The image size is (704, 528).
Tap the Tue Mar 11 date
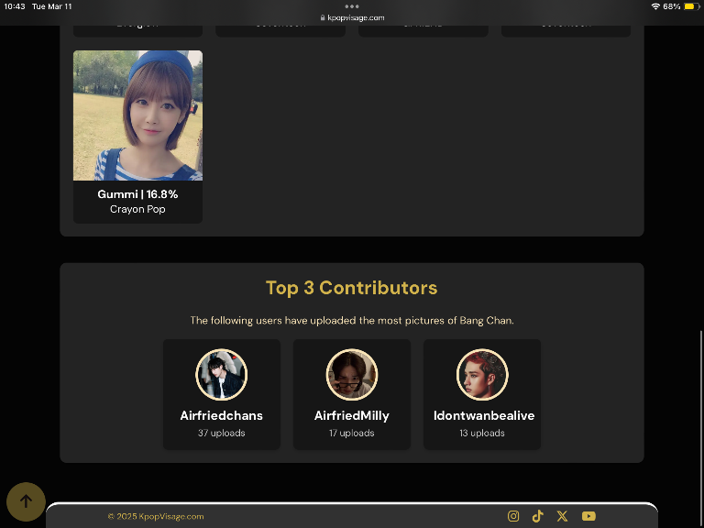point(51,6)
